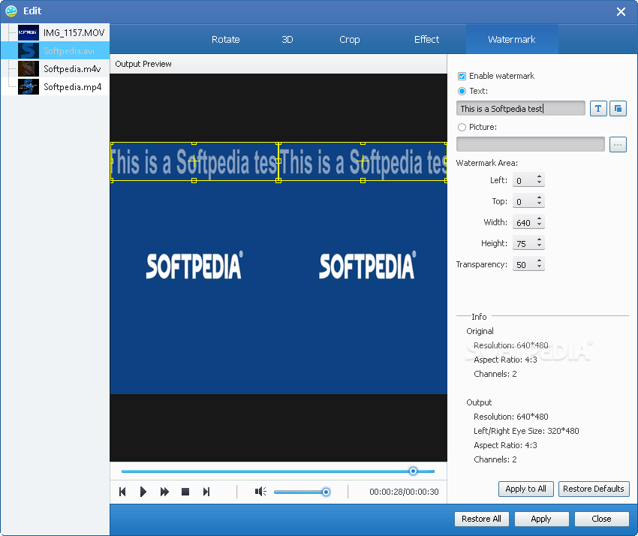The width and height of the screenshot is (638, 536).
Task: Play the preview video
Action: 143,492
